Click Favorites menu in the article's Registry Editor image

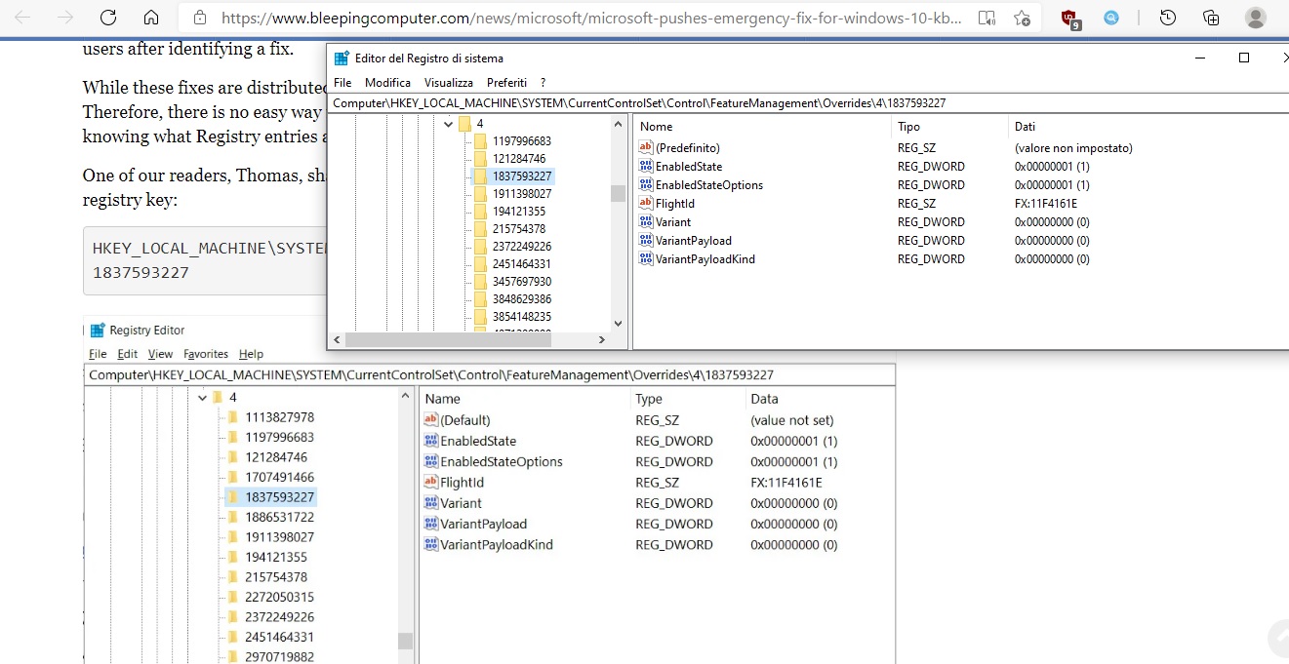[x=206, y=354]
